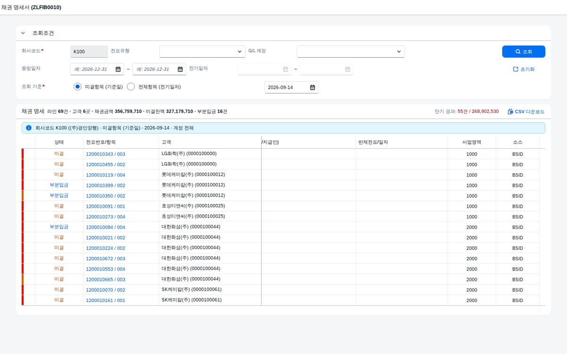Download the list with CSV 다운로드
Image resolution: width=567 pixels, height=354 pixels.
point(526,112)
